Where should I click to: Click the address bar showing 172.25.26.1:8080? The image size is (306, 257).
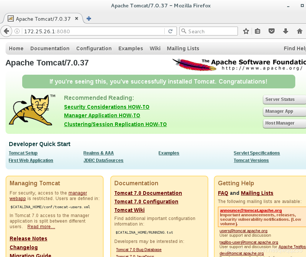(93, 31)
